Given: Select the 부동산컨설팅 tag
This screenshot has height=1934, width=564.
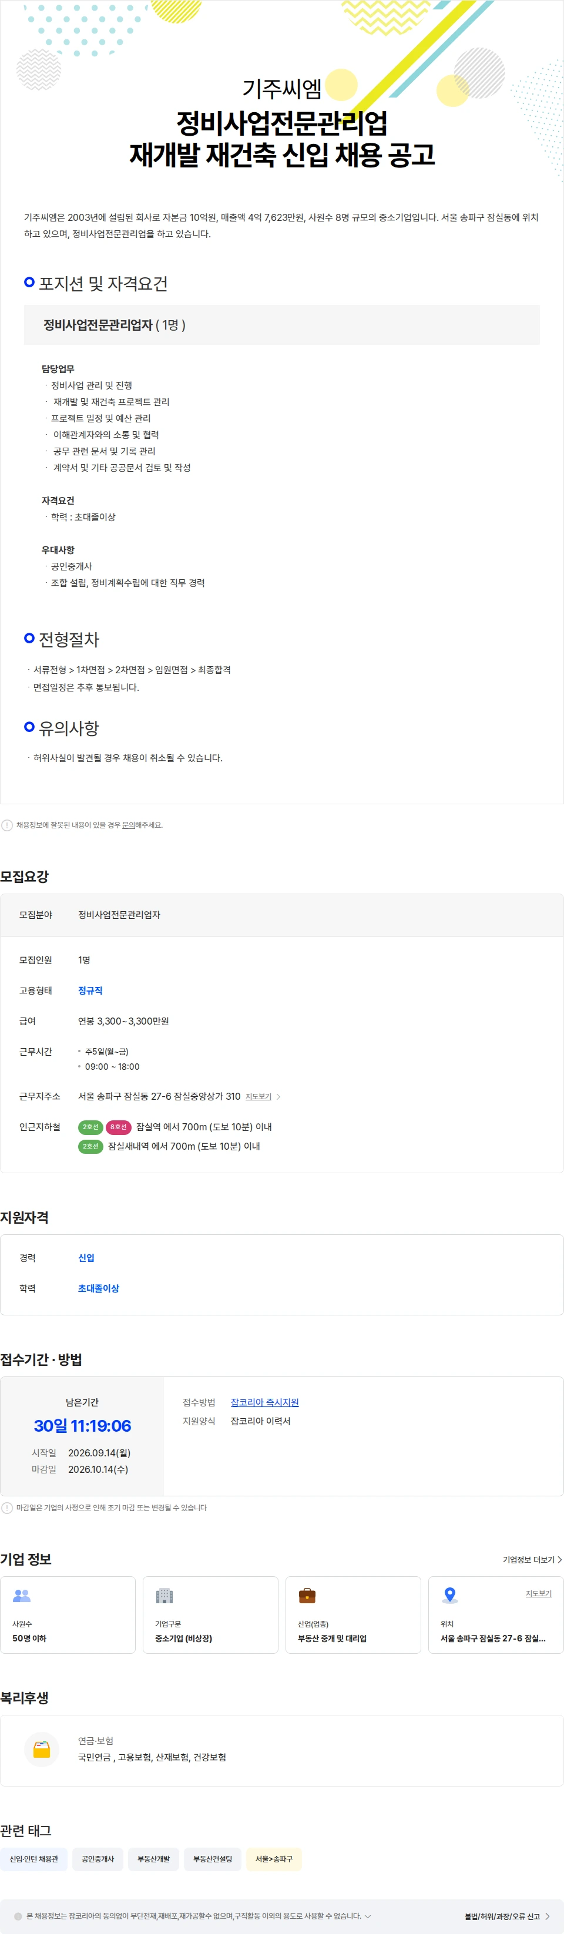Looking at the screenshot, I should 213,1859.
